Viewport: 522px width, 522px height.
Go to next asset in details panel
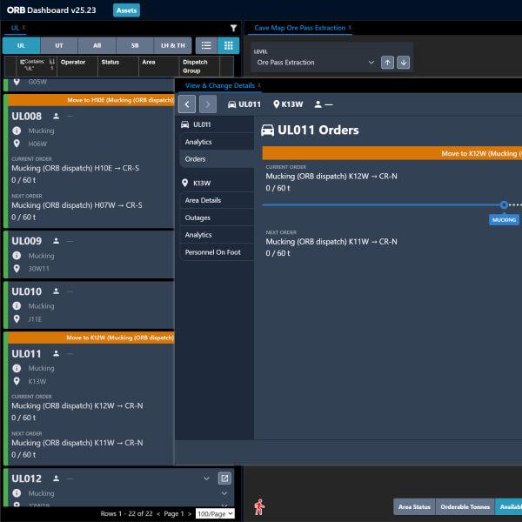pyautogui.click(x=208, y=104)
